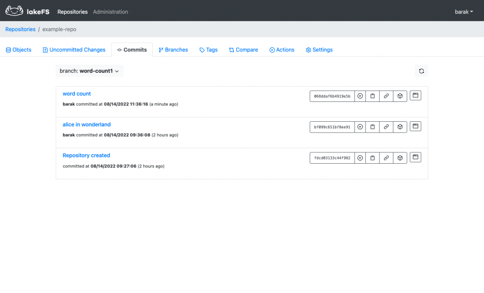
Task: Refresh the commits list
Action: pos(421,71)
